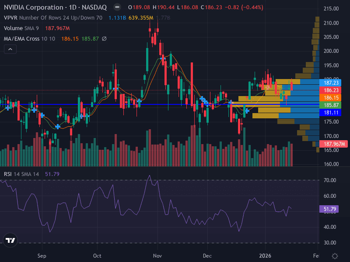Click the 51.79 RSI axis label
The height and width of the screenshot is (262, 350).
pyautogui.click(x=329, y=209)
